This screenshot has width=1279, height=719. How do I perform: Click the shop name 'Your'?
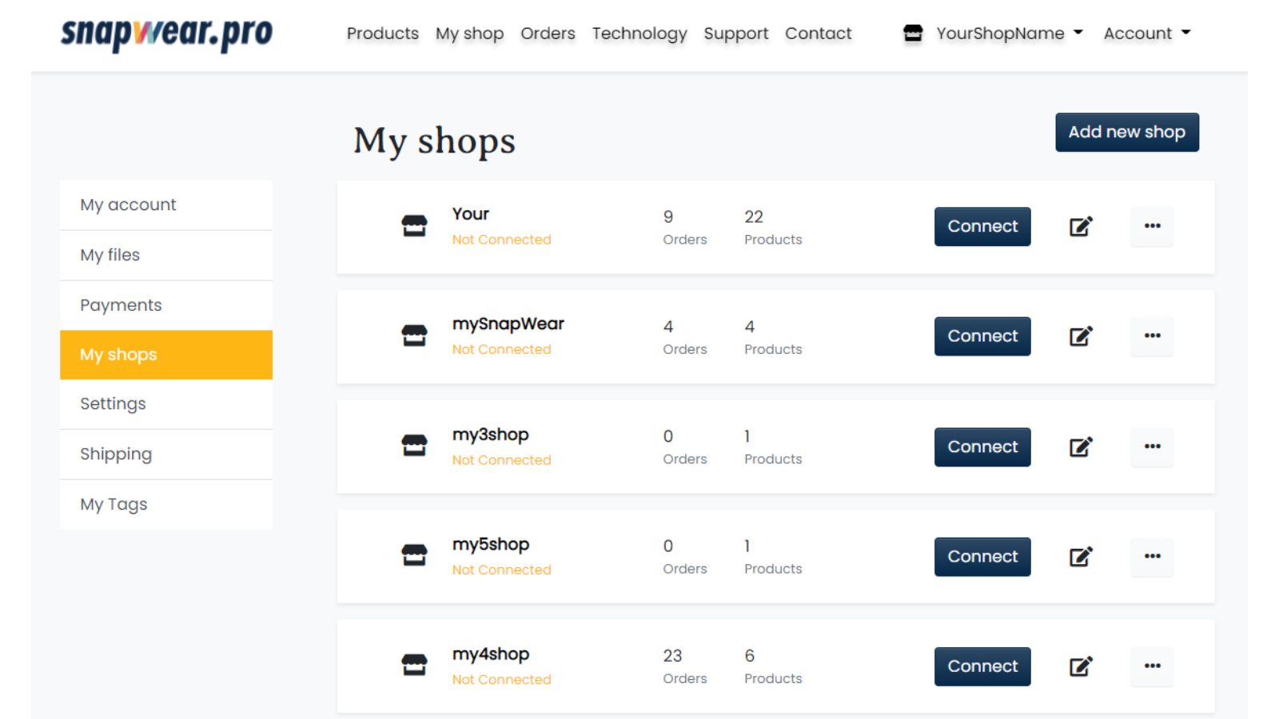click(x=470, y=214)
